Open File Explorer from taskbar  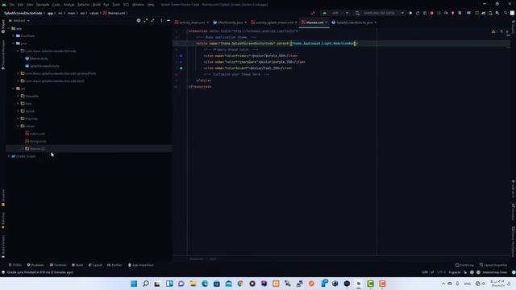click(x=193, y=284)
